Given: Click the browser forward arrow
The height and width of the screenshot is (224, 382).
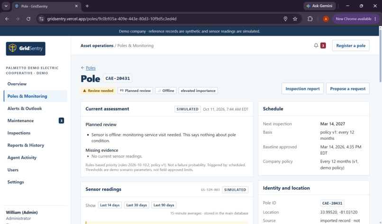Looking at the screenshot, I should click(18, 19).
